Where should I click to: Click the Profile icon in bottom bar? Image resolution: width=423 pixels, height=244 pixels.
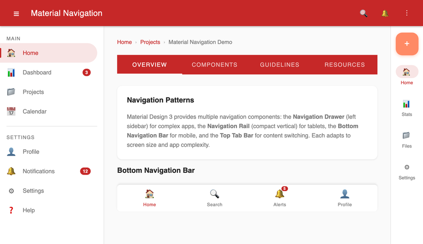[x=345, y=193]
